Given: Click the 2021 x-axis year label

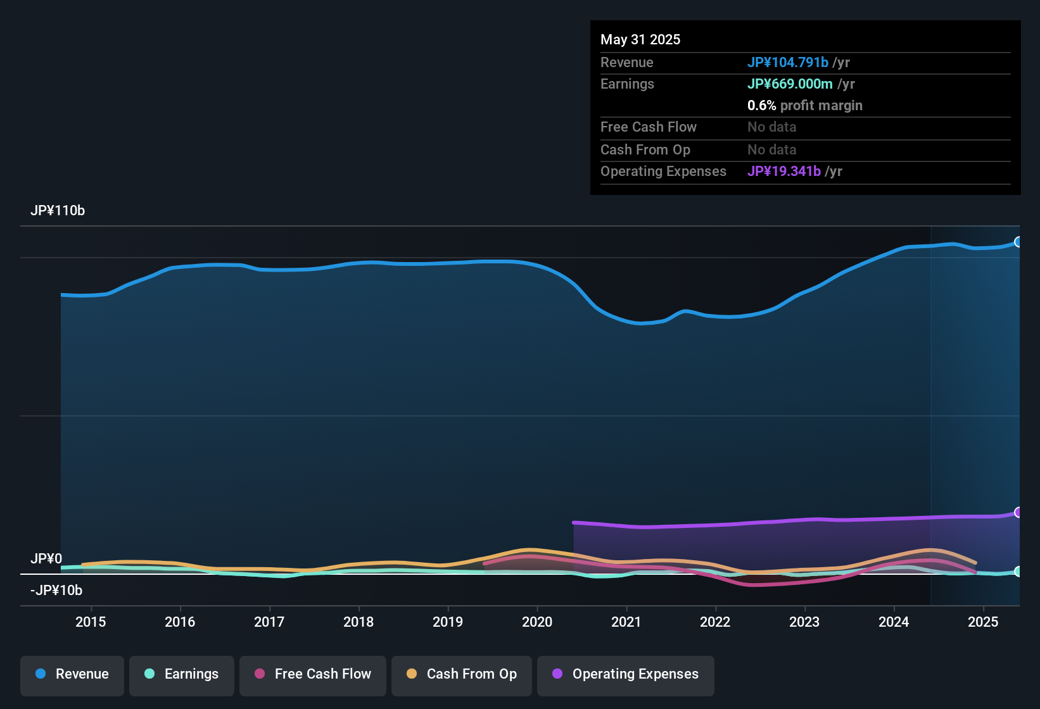Looking at the screenshot, I should pyautogui.click(x=626, y=622).
